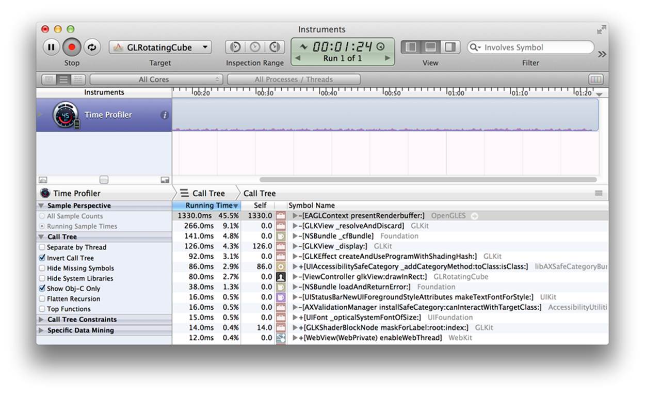This screenshot has height=395, width=645.
Task: Set inspection range start clock icon
Action: click(x=235, y=47)
